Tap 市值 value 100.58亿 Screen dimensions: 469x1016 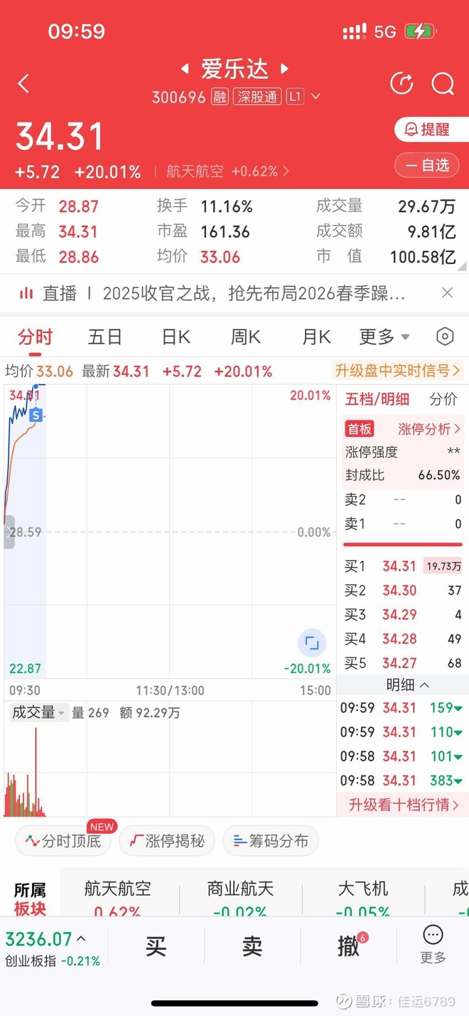point(423,257)
